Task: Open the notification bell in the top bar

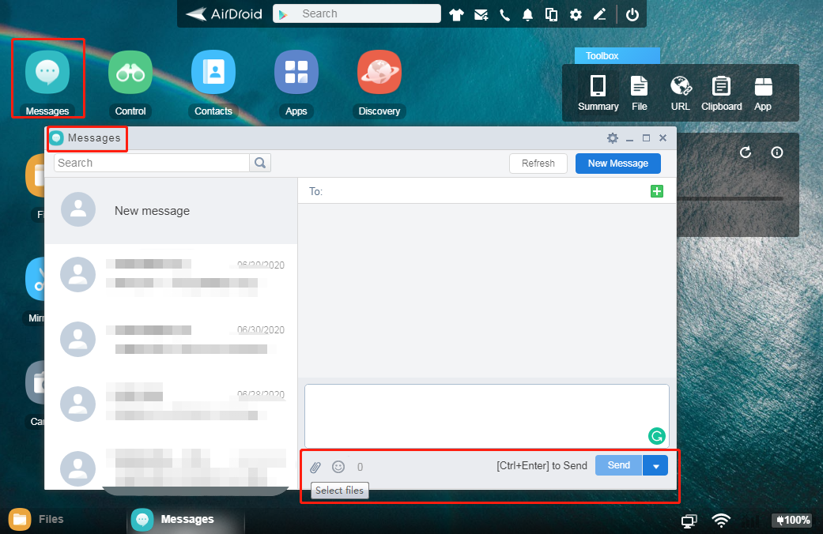Action: coord(527,13)
